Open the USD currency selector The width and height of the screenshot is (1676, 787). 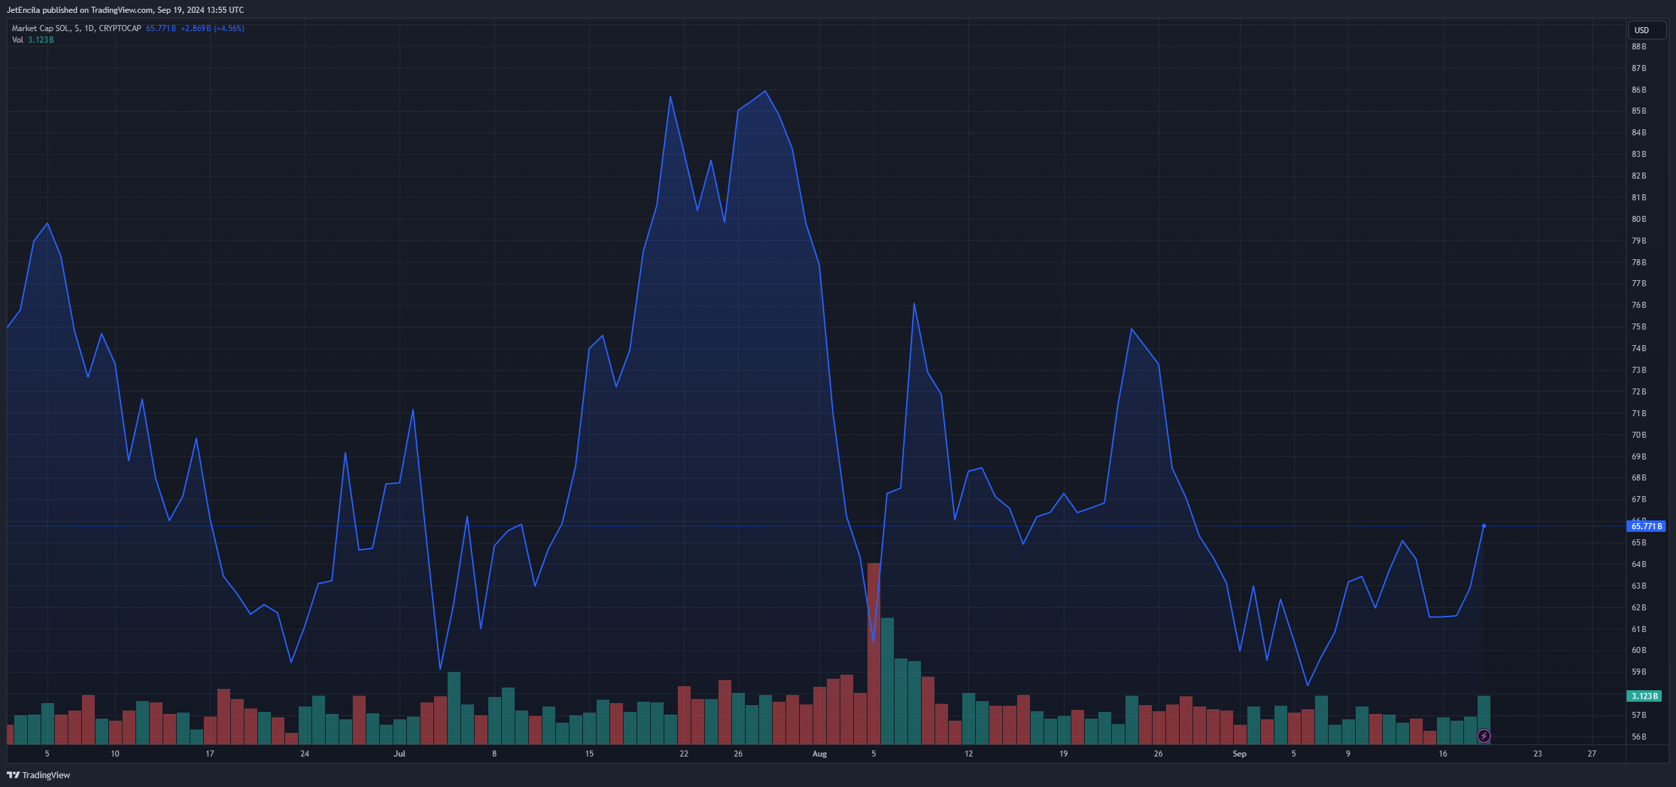[1646, 30]
